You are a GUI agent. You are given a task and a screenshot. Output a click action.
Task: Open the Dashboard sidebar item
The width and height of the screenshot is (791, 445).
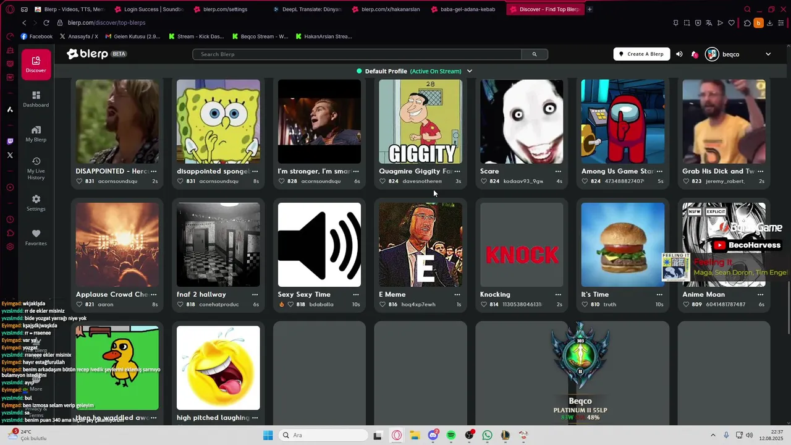tap(36, 99)
